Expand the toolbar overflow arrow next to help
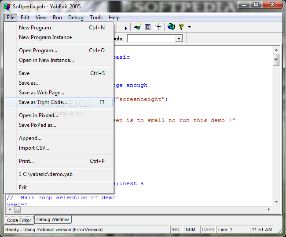The height and width of the screenshot is (237, 286). pyautogui.click(x=190, y=27)
